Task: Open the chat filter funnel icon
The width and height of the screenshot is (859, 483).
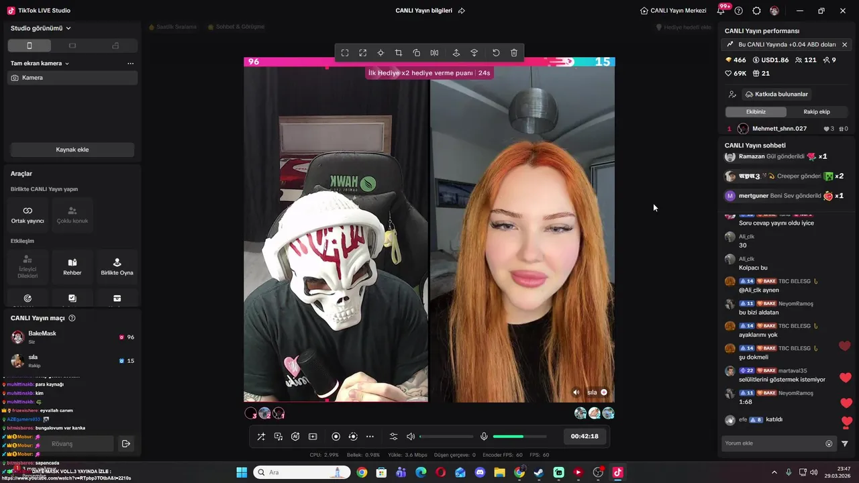Action: coord(845,443)
